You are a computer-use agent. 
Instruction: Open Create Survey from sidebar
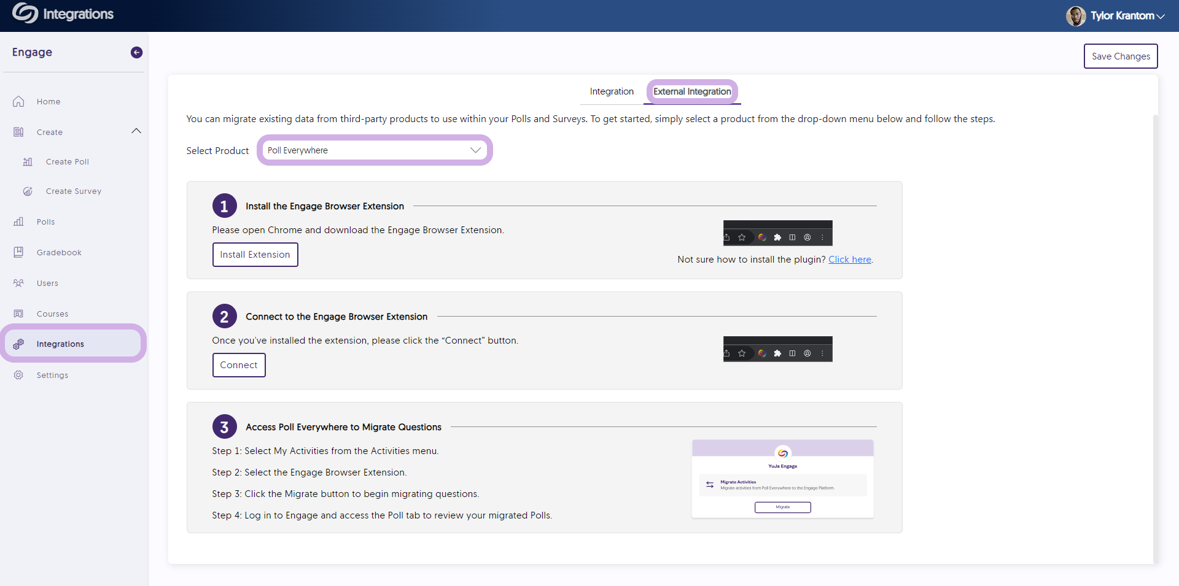74,191
